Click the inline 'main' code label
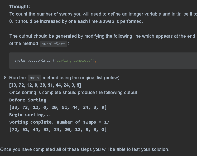This screenshot has width=197, height=156. point(34,78)
